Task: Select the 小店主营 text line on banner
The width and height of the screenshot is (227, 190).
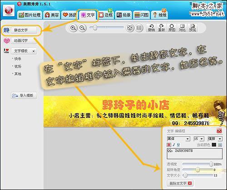Action: click(x=139, y=116)
